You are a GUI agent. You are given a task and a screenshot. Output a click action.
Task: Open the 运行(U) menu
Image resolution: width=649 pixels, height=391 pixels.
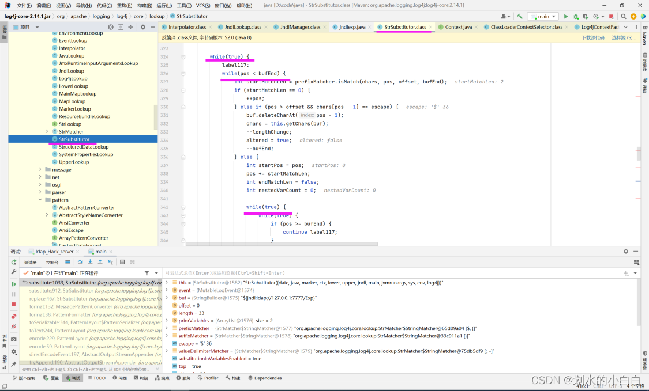[164, 5]
